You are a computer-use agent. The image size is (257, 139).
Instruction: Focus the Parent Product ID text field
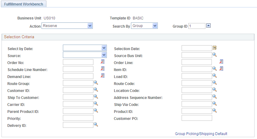78,111
